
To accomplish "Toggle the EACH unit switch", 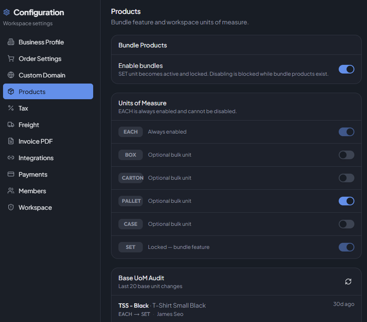I will (347, 132).
